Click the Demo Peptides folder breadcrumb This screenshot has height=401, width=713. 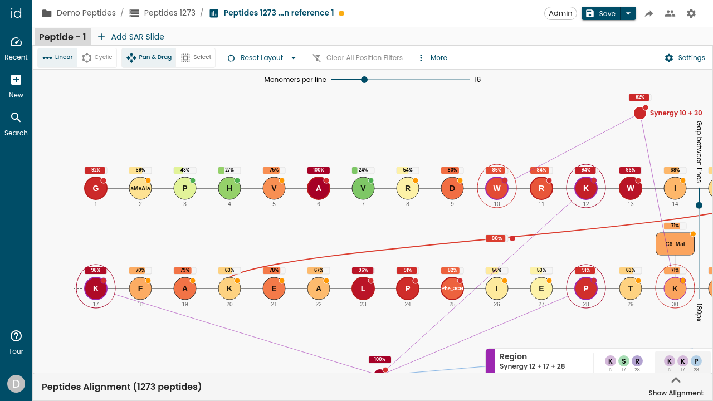coord(79,13)
